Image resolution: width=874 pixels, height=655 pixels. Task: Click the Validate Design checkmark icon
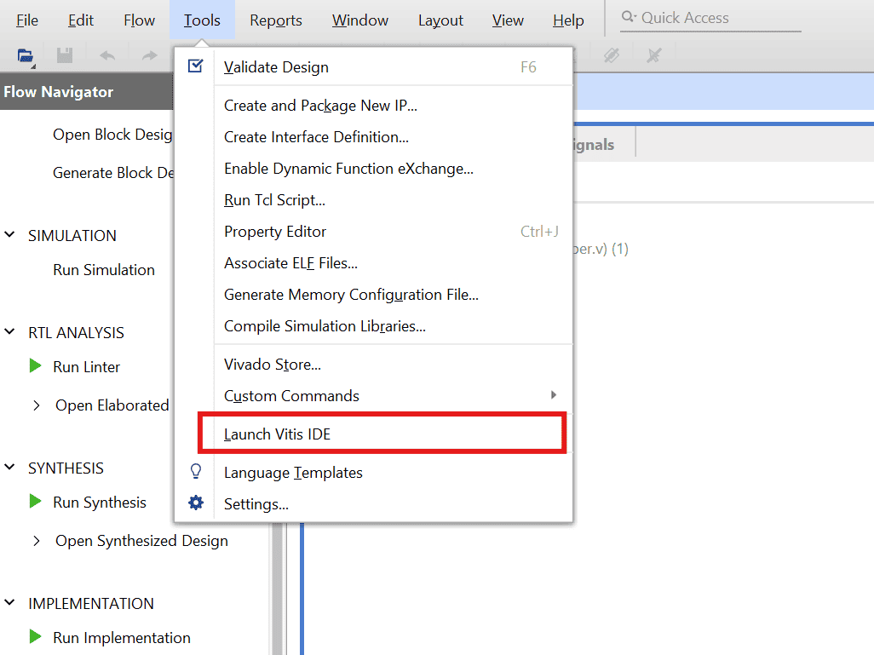coord(196,66)
